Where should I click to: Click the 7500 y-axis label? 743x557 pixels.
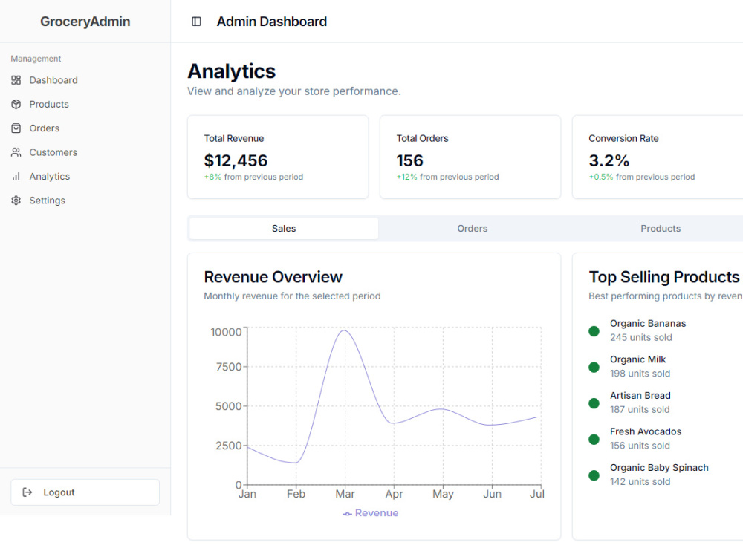[x=229, y=367]
